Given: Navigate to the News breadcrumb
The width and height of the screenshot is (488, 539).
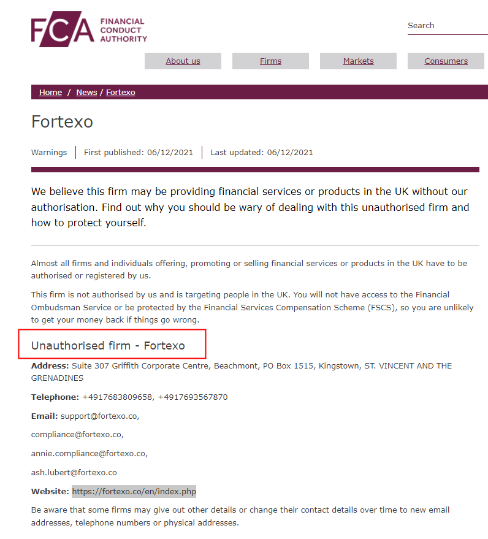Looking at the screenshot, I should pyautogui.click(x=86, y=93).
